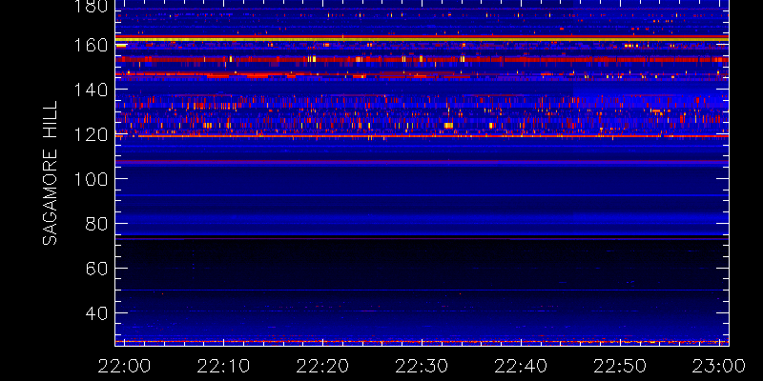Screen dimensions: 763x381
Task: Click the 22:20 time axis label
Action: [322, 365]
